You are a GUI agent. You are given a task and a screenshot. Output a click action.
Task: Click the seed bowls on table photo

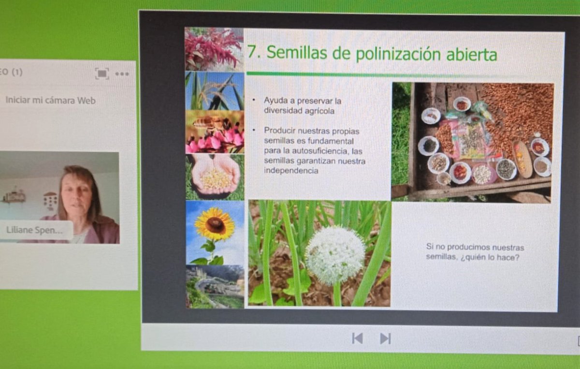pos(473,142)
